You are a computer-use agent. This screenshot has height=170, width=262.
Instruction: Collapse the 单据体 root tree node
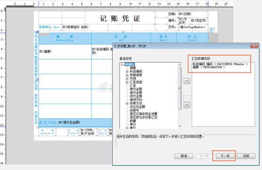click(122, 65)
